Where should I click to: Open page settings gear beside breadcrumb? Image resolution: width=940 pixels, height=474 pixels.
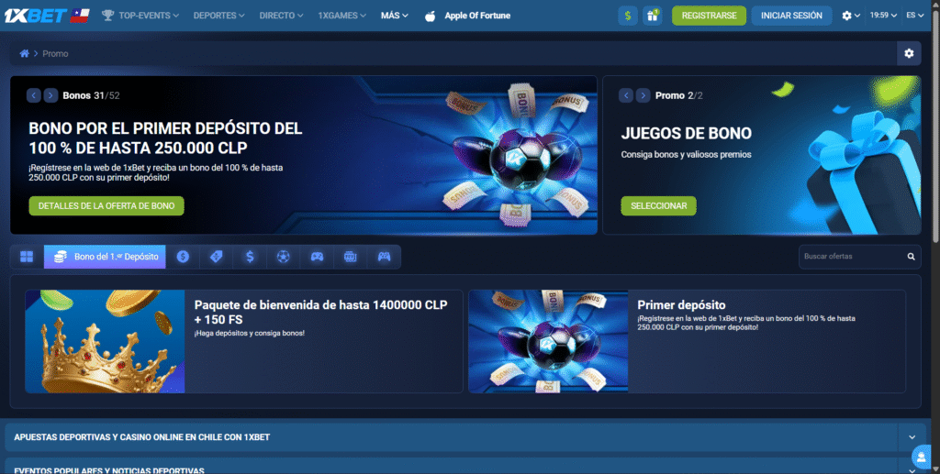coord(909,53)
